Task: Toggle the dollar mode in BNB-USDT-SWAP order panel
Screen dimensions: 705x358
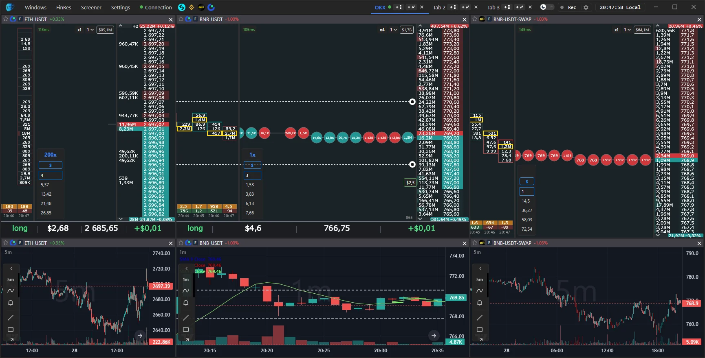Action: 527,181
